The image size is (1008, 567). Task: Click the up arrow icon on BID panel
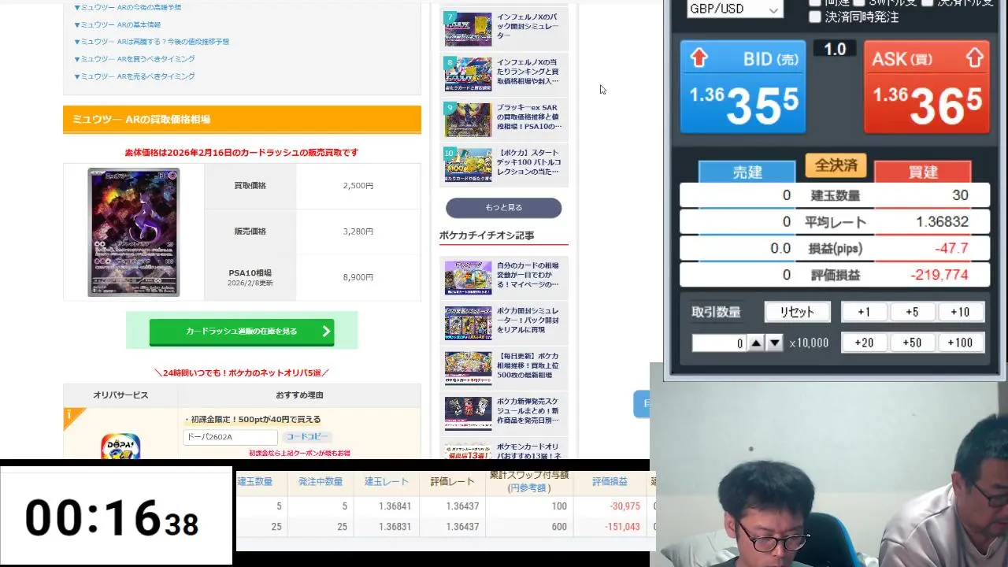(x=699, y=57)
